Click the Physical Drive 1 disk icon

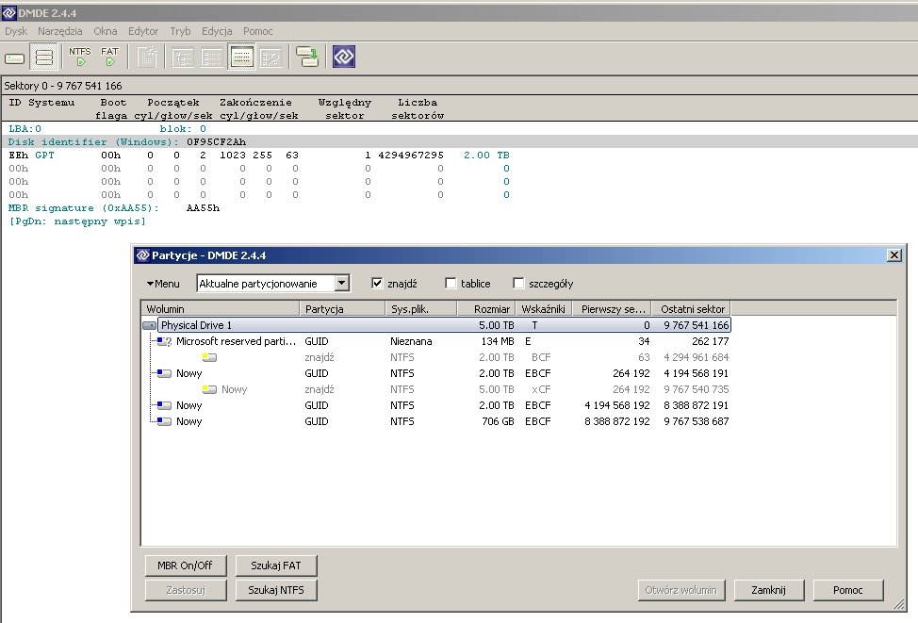(149, 325)
